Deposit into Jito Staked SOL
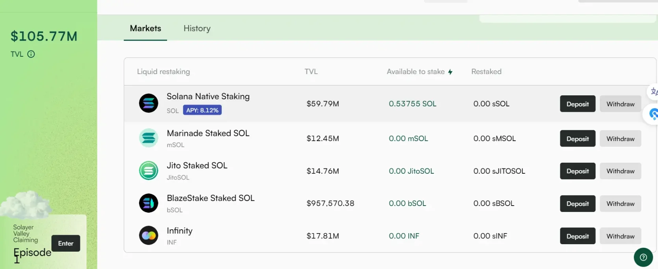The image size is (658, 269). (x=577, y=171)
